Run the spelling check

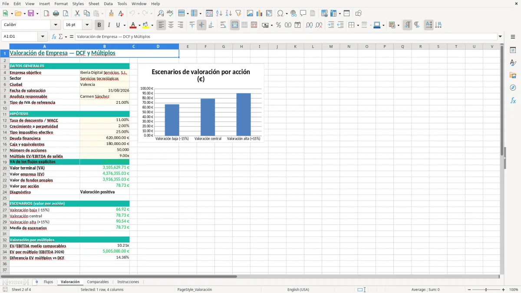(x=170, y=13)
